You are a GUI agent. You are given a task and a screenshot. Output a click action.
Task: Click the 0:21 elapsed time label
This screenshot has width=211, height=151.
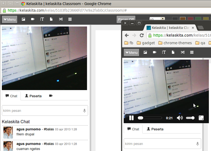click(x=169, y=118)
